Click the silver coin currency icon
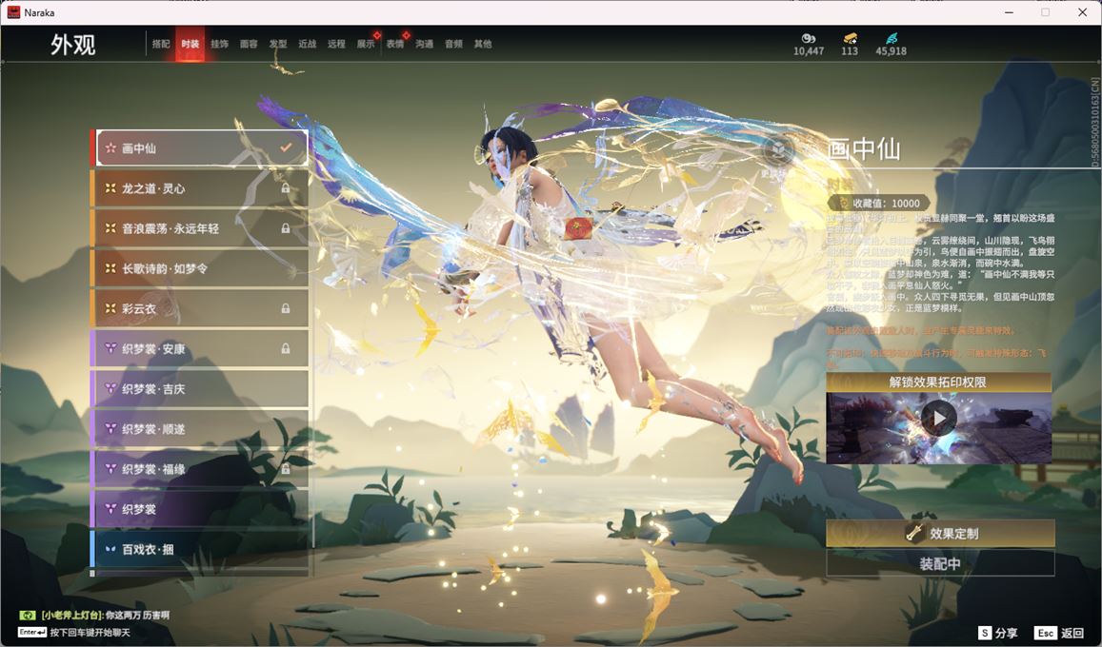1102x647 pixels. tap(809, 38)
